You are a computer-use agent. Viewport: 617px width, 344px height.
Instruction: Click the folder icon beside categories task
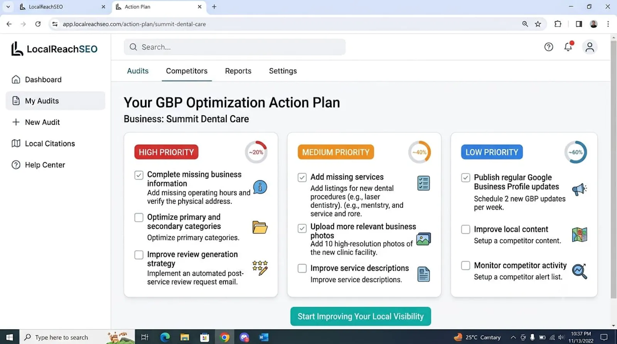tap(260, 227)
